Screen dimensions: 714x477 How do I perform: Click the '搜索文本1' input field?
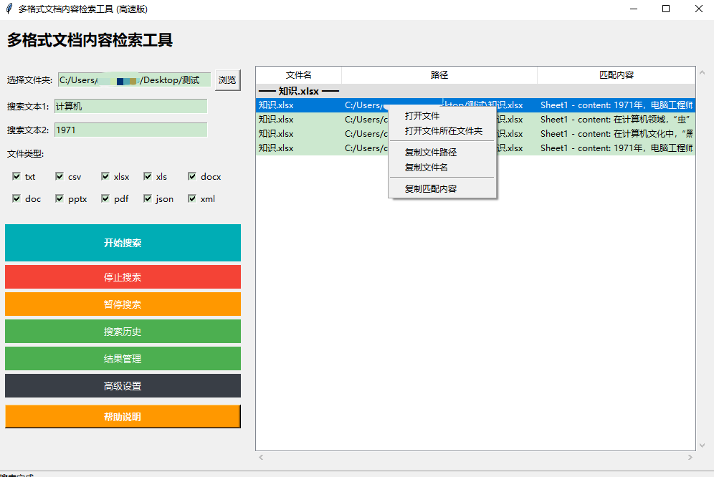(130, 107)
